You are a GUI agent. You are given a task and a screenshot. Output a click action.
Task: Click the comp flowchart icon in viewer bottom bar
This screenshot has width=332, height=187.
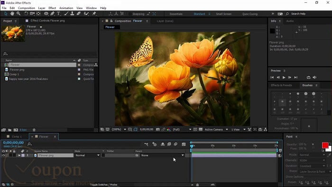tap(265, 129)
